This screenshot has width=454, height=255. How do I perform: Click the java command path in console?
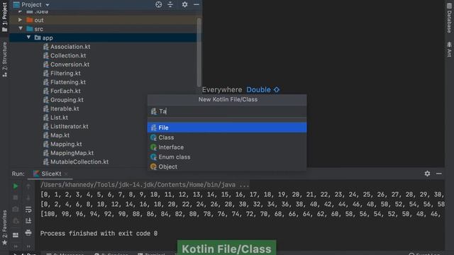pos(145,185)
